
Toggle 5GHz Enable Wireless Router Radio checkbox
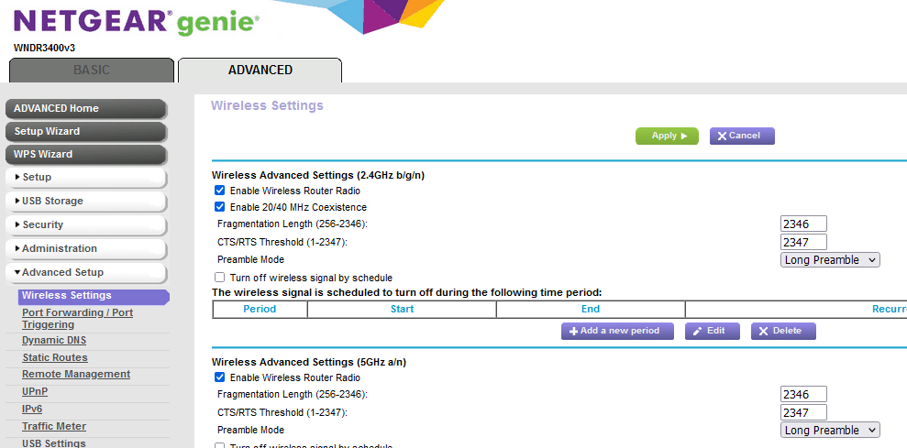[220, 377]
